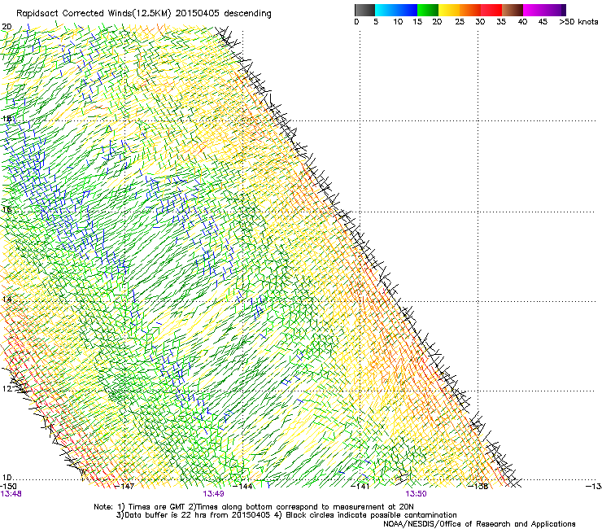The width and height of the screenshot is (602, 529).
Task: Click the gray 0-5 knots legend swatch
Action: click(x=364, y=10)
